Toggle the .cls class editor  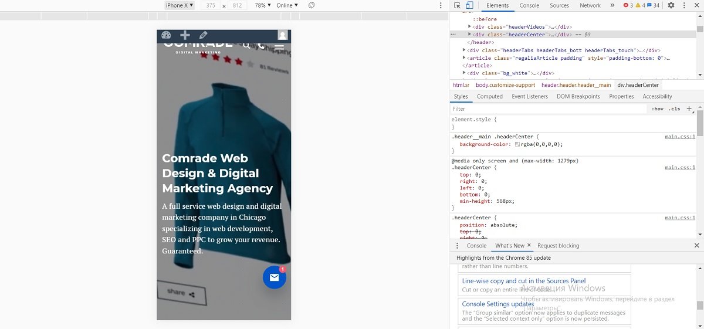(x=675, y=108)
